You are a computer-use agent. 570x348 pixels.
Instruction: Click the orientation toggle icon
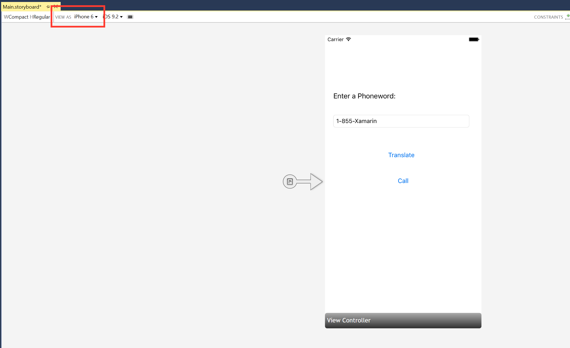click(130, 16)
